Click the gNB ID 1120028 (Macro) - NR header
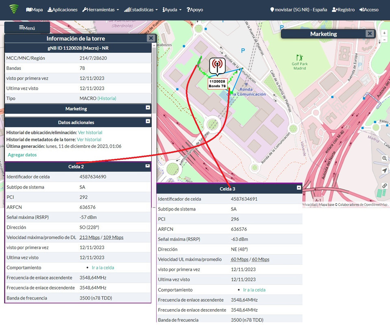This screenshot has height=325, width=390. pyautogui.click(x=78, y=48)
